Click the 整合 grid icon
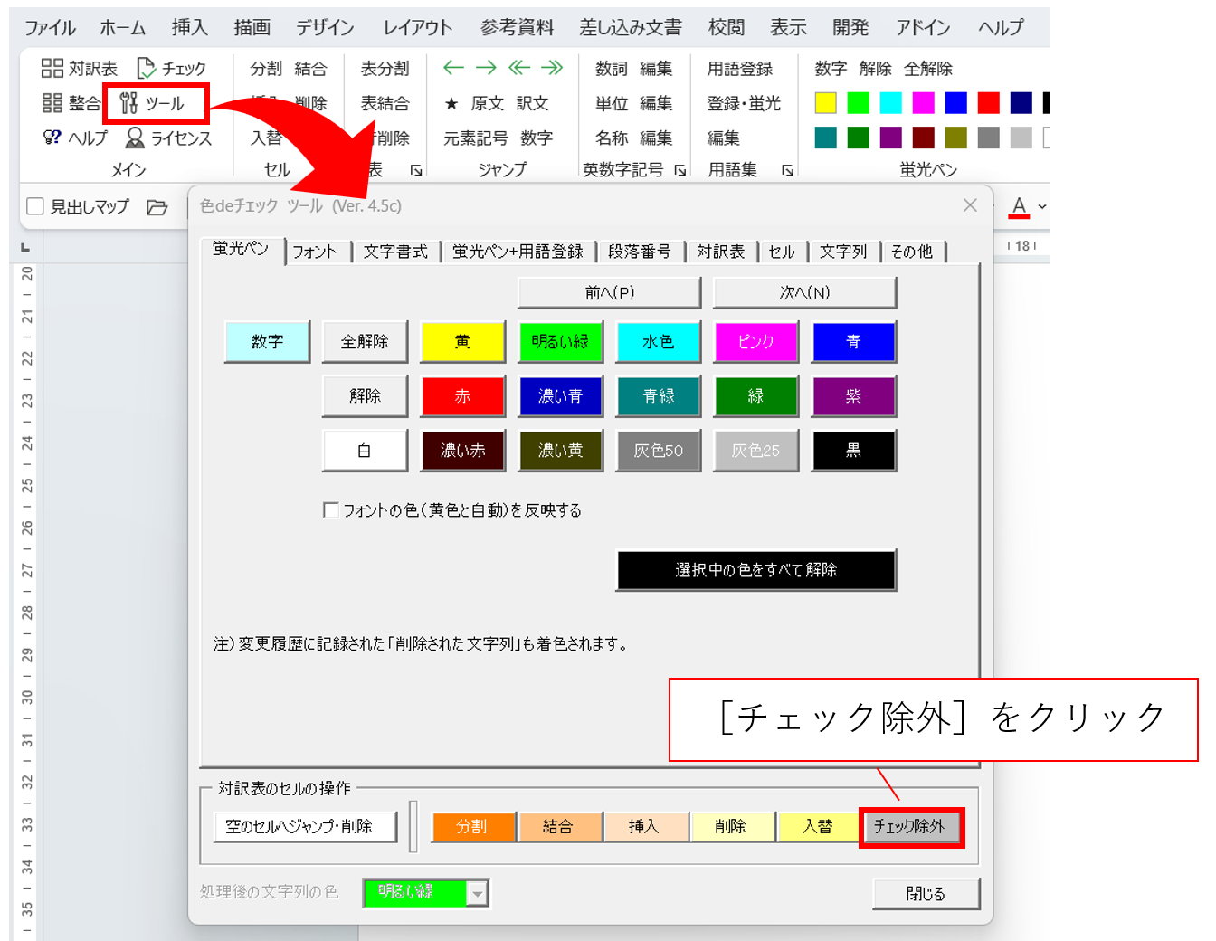The height and width of the screenshot is (941, 1216). tap(52, 103)
